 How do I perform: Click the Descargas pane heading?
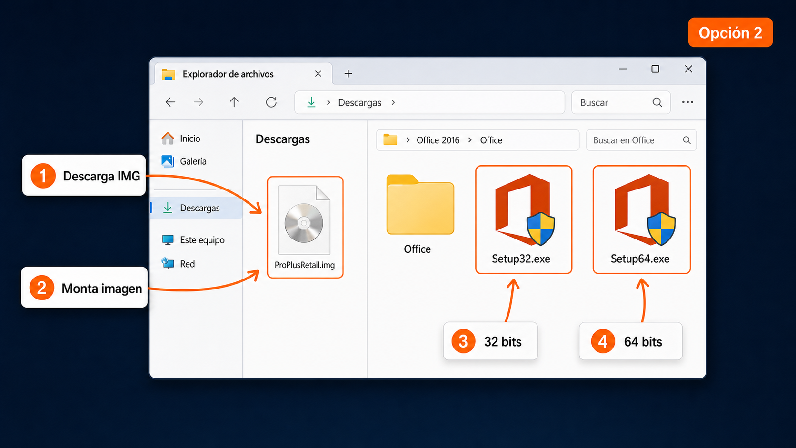[283, 139]
